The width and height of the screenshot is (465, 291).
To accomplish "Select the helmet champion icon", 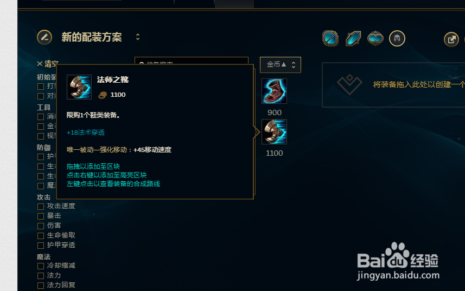I will coord(397,38).
